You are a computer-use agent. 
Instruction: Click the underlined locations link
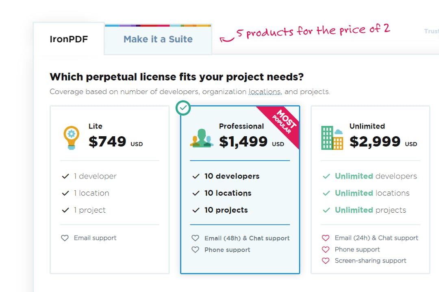265,92
